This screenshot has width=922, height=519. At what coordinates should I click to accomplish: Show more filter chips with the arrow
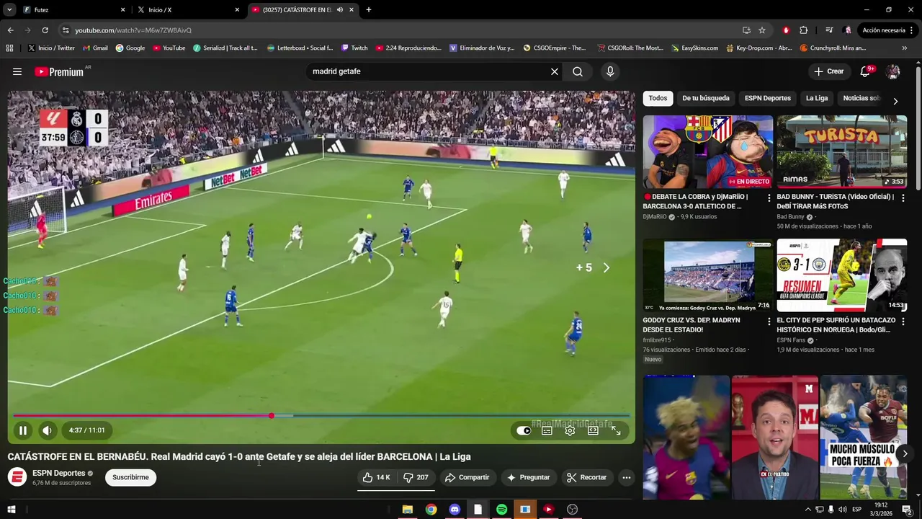895,101
